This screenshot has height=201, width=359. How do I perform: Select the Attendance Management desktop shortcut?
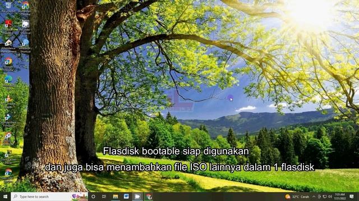(8, 46)
